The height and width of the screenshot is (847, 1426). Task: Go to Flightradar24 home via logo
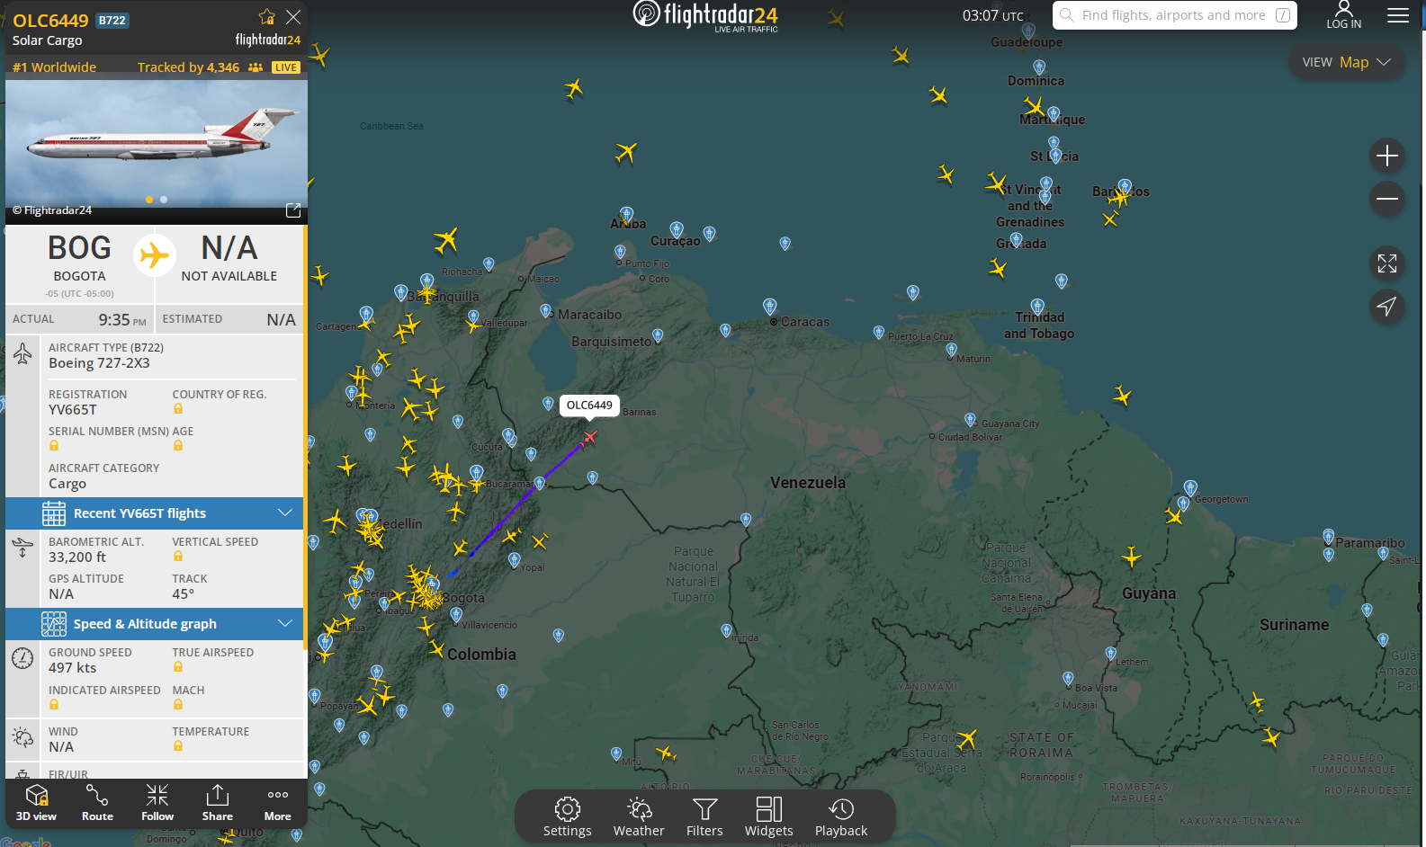[705, 15]
